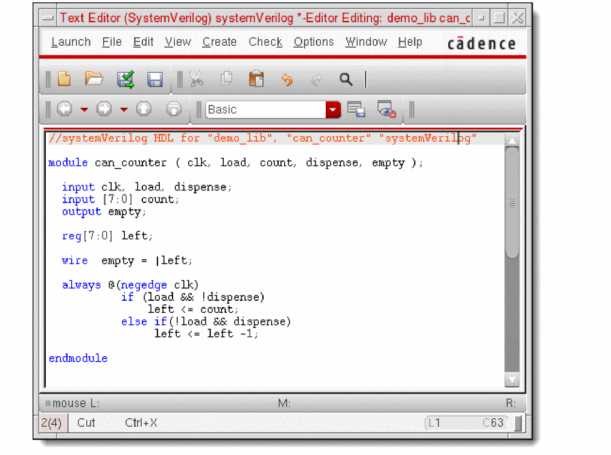Open the Window menu
The image size is (611, 455).
click(x=366, y=42)
